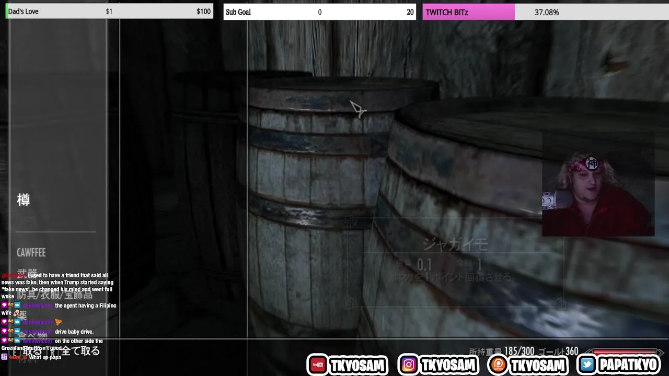Click the ゴールド 360 gold amount

click(558, 352)
